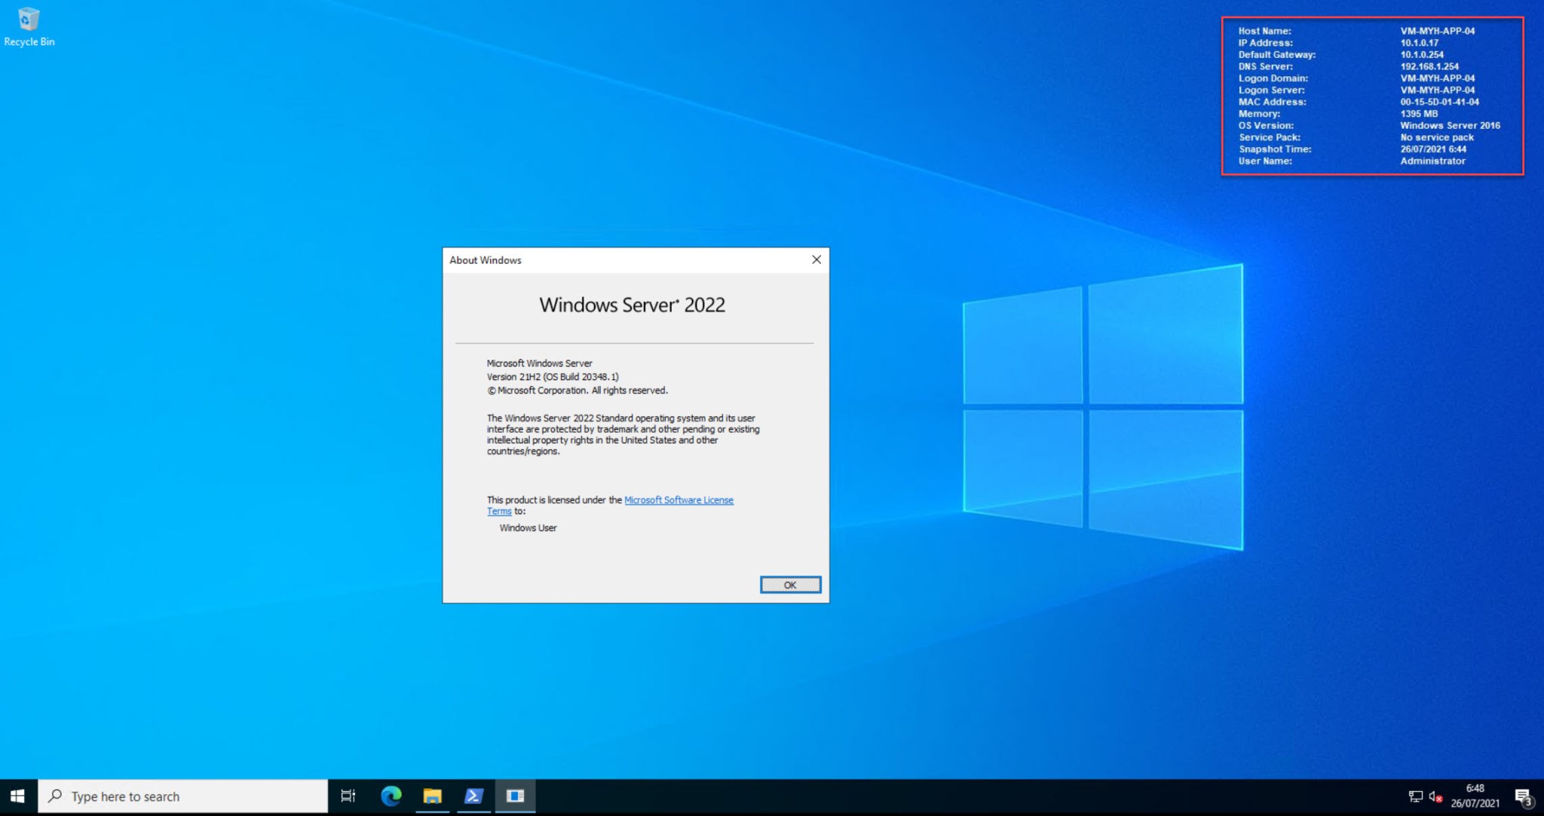Click the Start button
This screenshot has width=1544, height=816.
[x=16, y=796]
